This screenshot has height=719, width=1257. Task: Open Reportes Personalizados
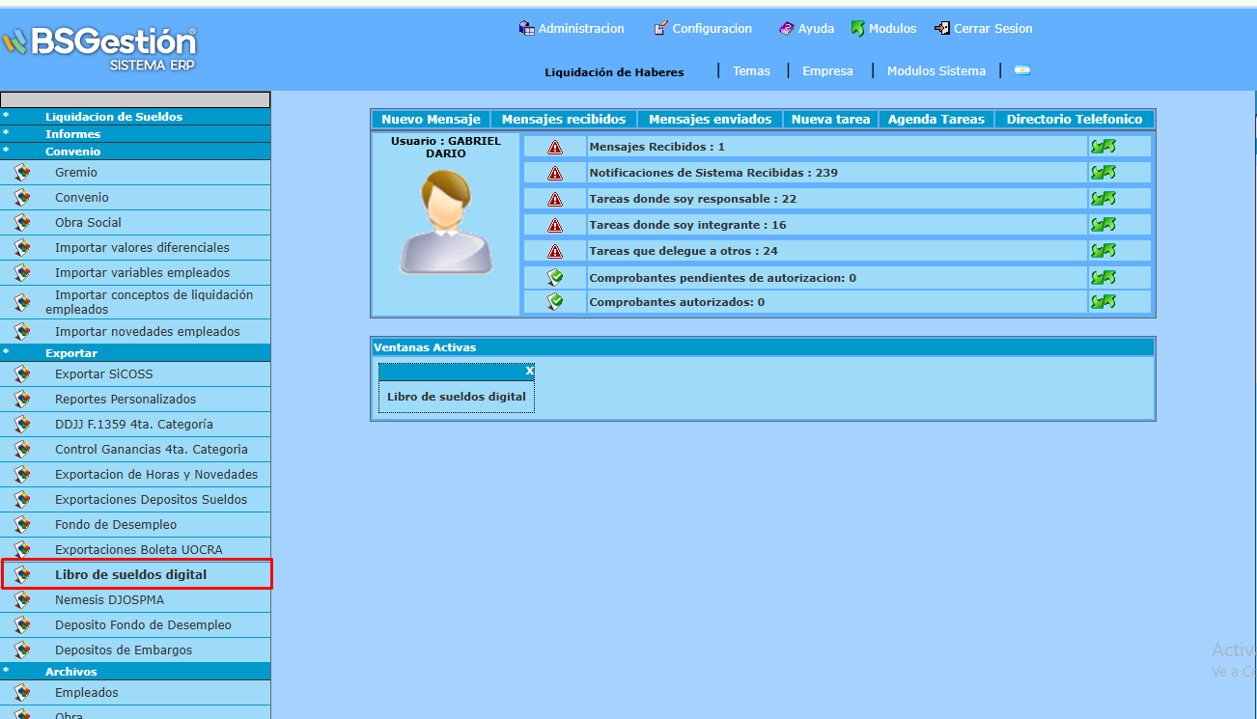coord(126,400)
